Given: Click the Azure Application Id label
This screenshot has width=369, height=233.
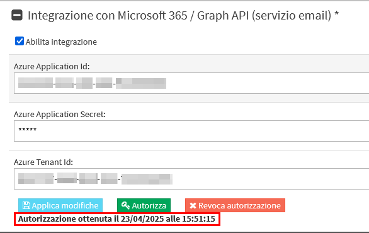Looking at the screenshot, I should point(52,67).
